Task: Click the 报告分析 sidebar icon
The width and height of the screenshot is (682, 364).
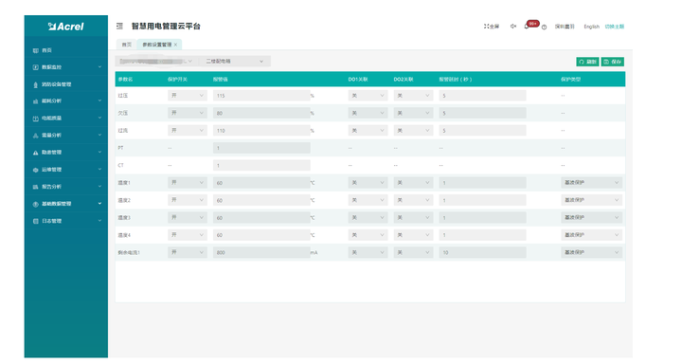Action: pos(36,187)
